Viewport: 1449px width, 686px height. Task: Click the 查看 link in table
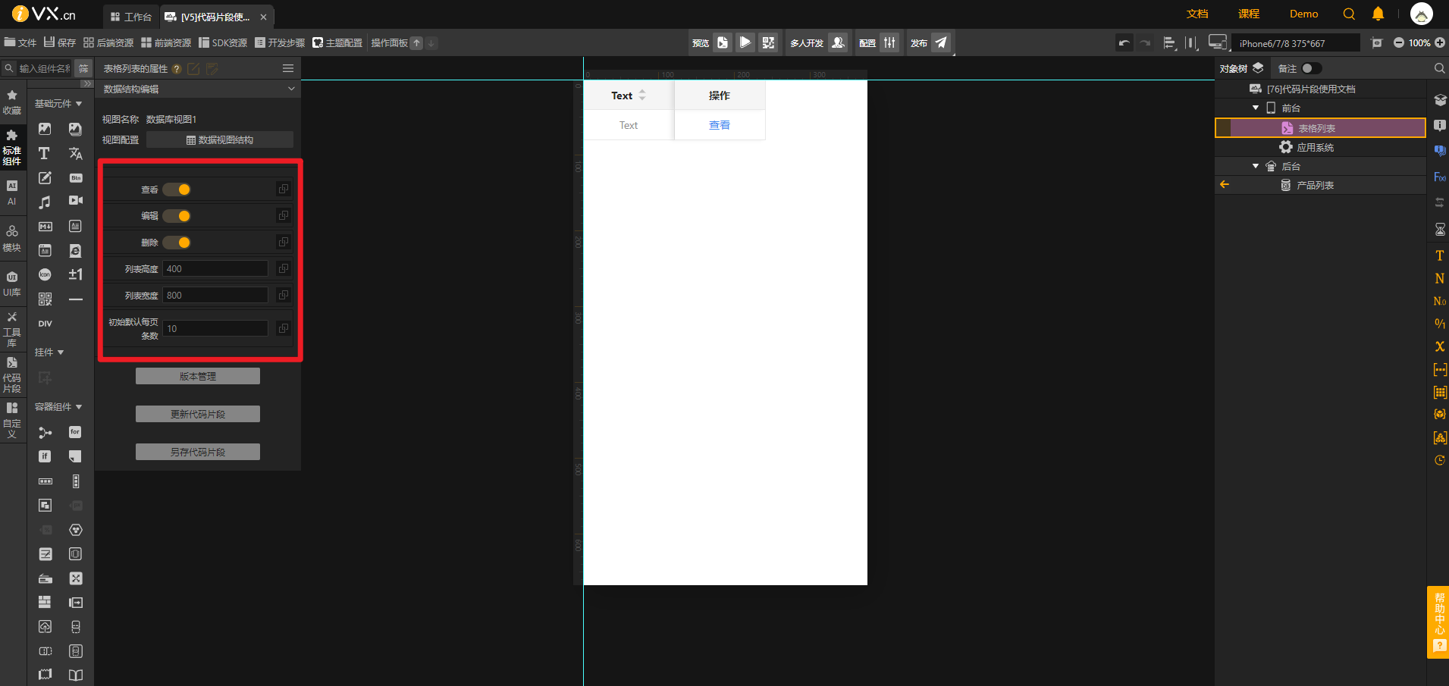(x=720, y=125)
